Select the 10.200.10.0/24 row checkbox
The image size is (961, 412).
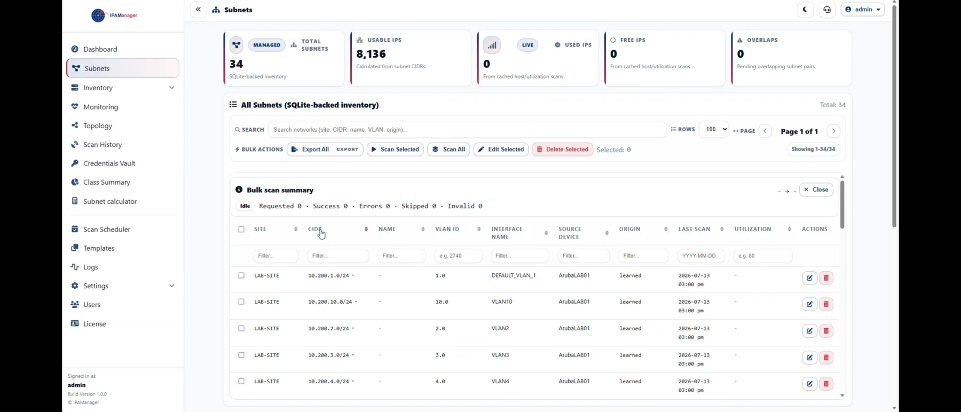pos(241,302)
